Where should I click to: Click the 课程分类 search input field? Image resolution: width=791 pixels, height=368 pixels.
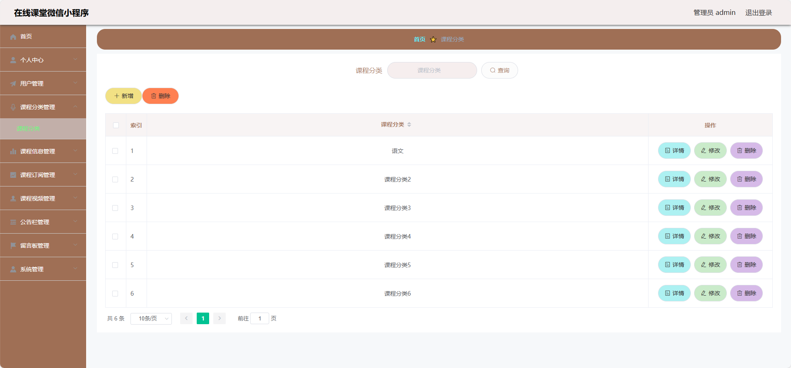432,70
